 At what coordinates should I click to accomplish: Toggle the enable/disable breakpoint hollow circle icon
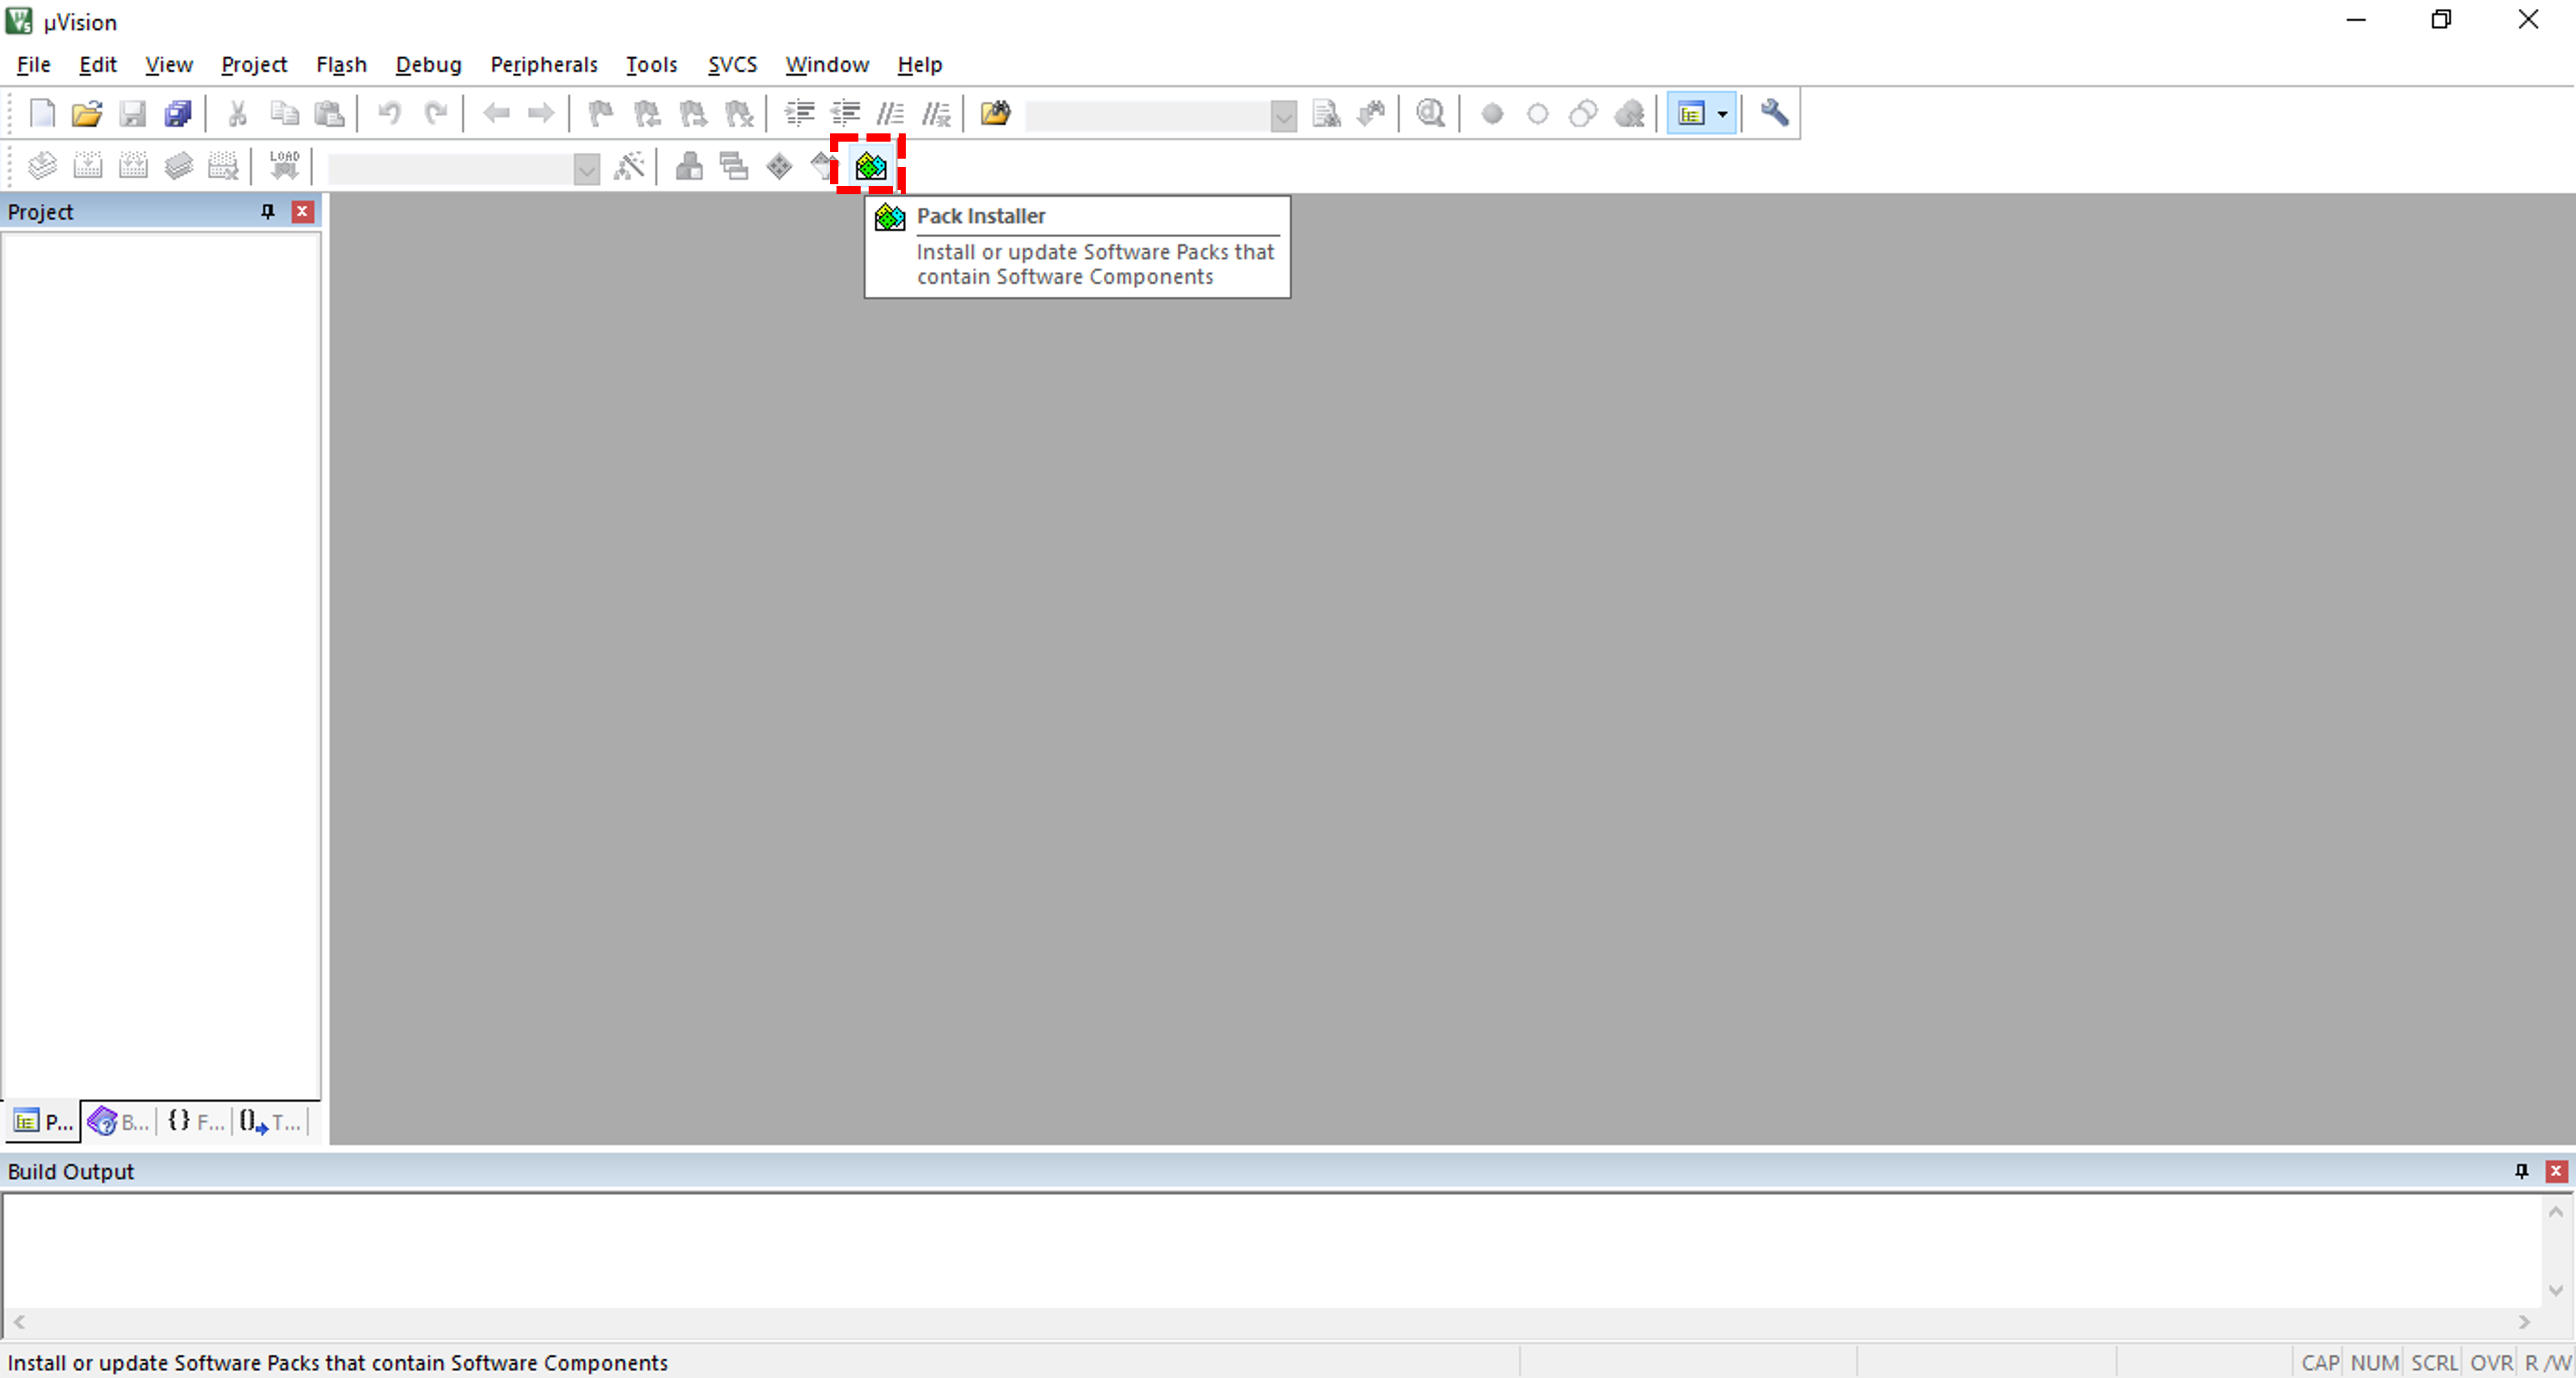pyautogui.click(x=1538, y=114)
